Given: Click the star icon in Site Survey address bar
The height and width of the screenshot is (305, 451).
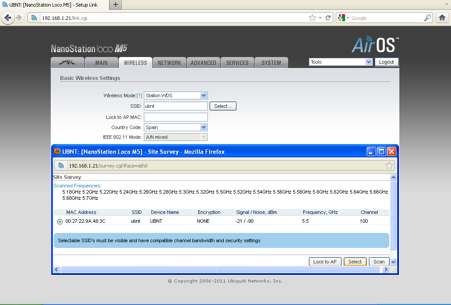Looking at the screenshot, I should click(x=389, y=165).
